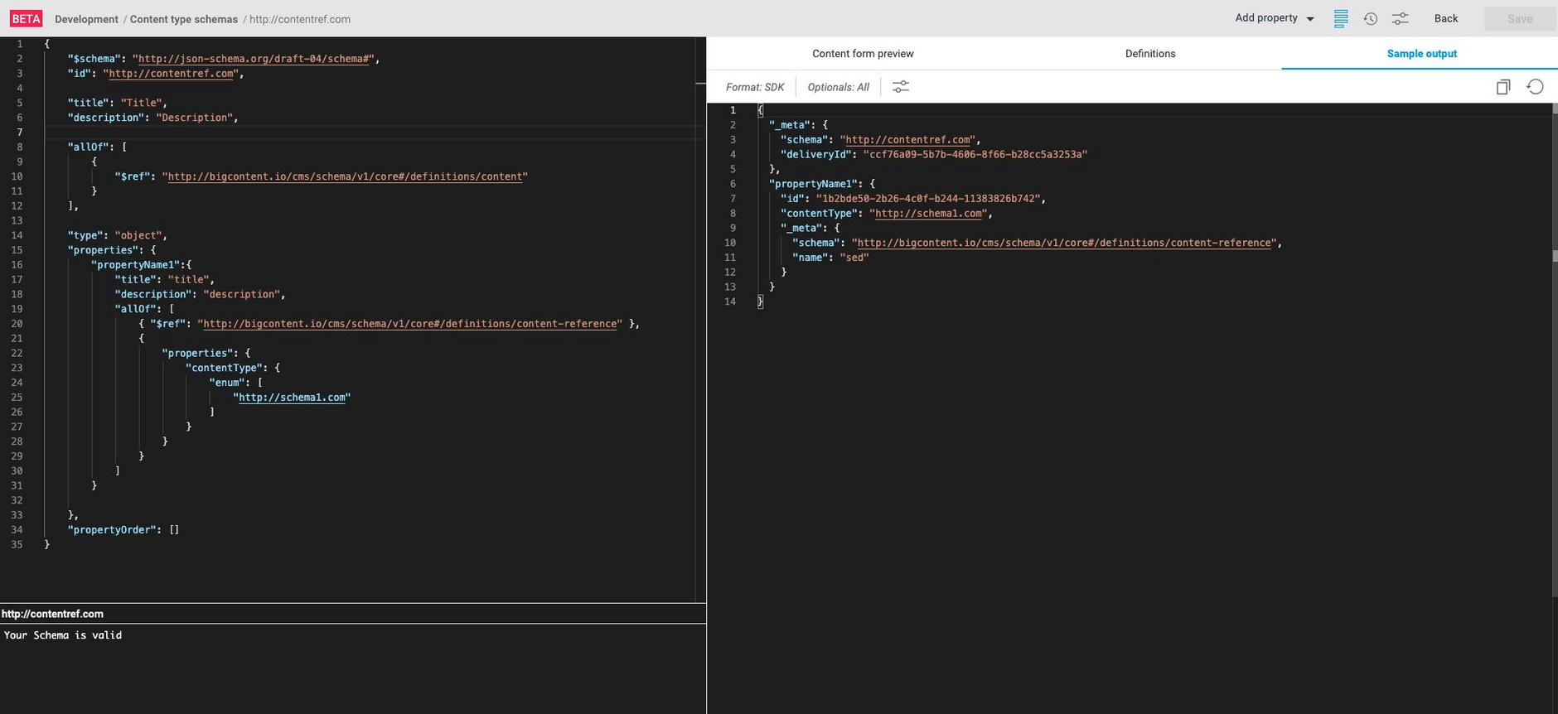The width and height of the screenshot is (1558, 714).
Task: Click the blue format schema lines icon
Action: point(1340,18)
